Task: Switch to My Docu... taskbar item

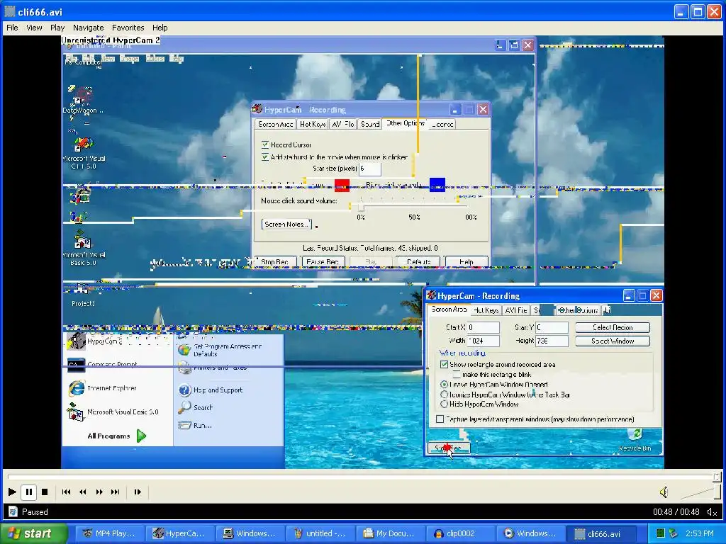Action: [391, 533]
